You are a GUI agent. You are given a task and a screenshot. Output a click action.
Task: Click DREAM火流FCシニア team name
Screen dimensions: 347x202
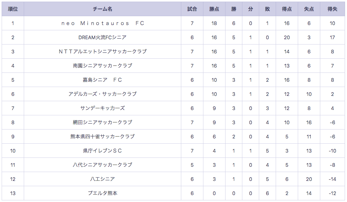click(102, 37)
